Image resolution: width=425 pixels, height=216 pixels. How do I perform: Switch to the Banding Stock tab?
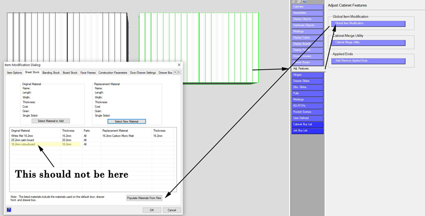coord(52,73)
